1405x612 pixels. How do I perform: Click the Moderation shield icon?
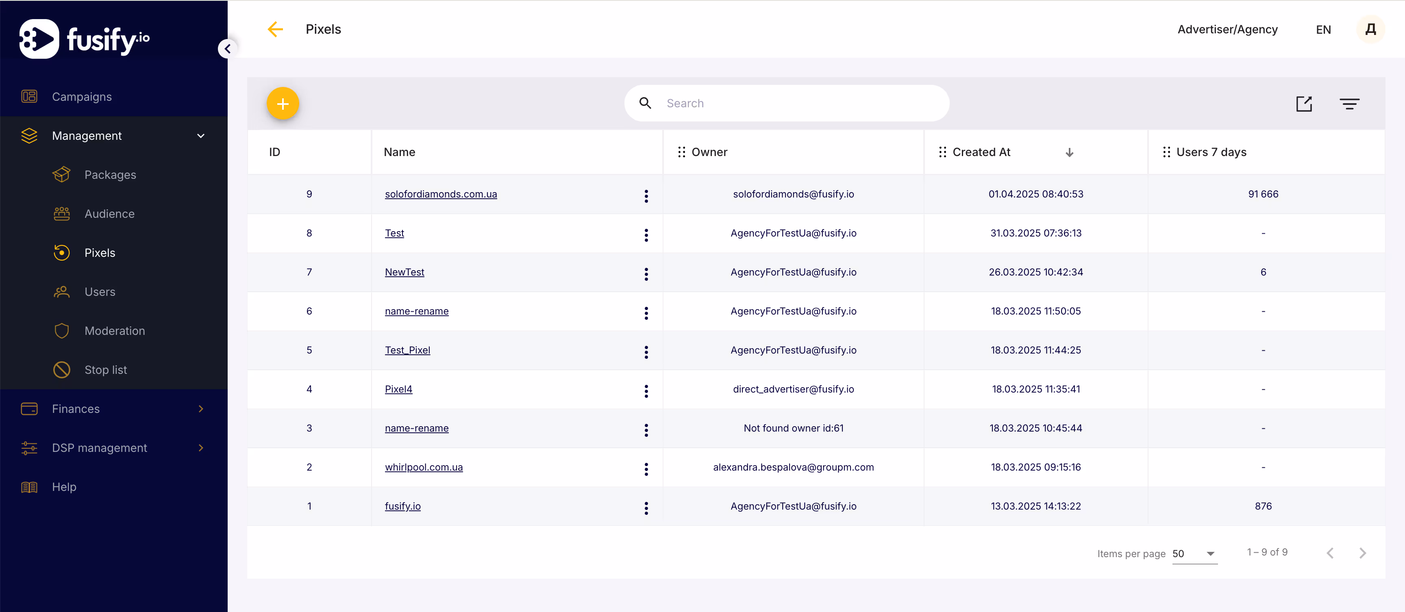coord(62,331)
